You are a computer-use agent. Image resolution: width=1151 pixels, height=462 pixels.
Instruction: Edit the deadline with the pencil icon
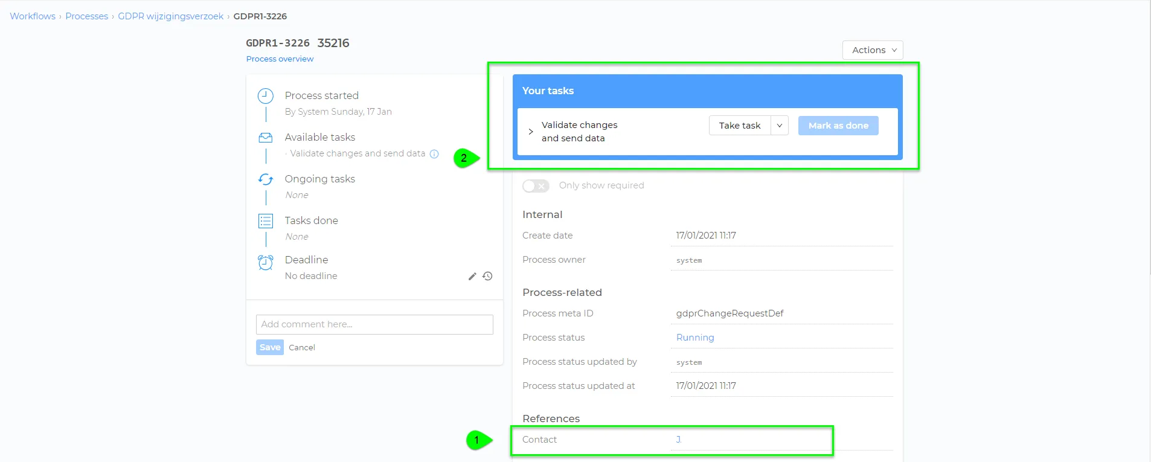[x=472, y=276]
